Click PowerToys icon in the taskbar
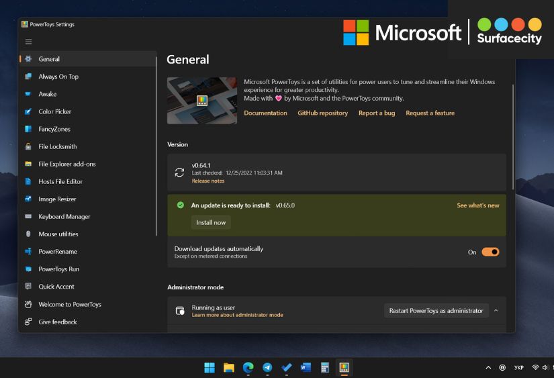554x378 pixels. click(x=344, y=367)
